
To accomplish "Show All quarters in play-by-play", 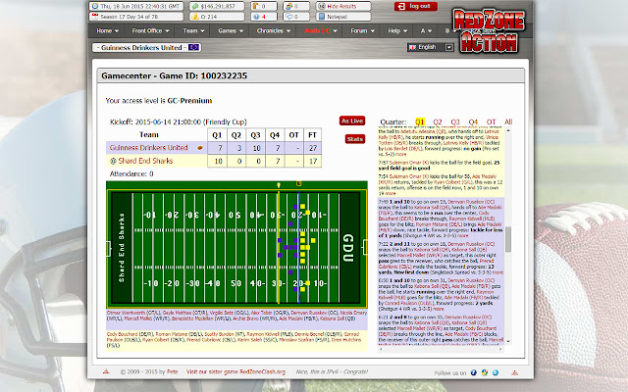I will [508, 122].
